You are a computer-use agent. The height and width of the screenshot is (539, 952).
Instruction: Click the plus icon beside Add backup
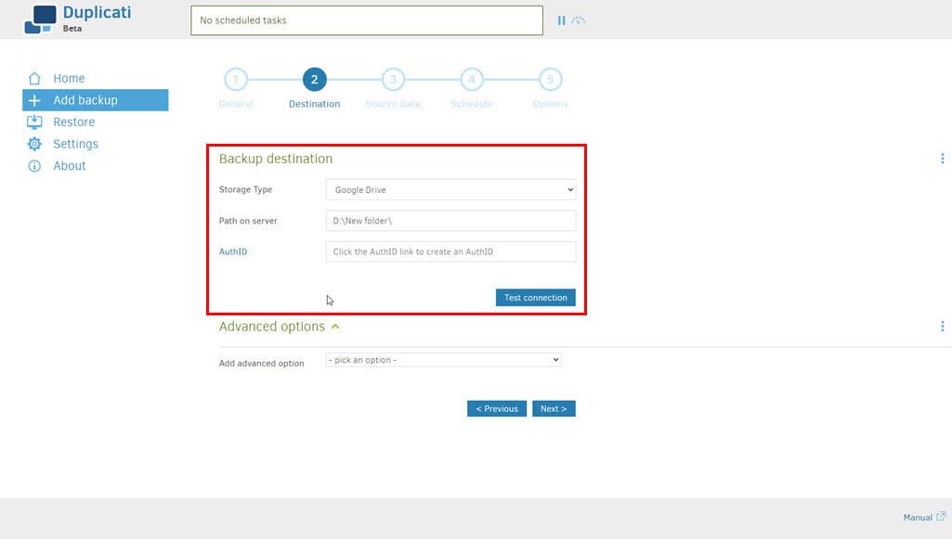(x=34, y=100)
